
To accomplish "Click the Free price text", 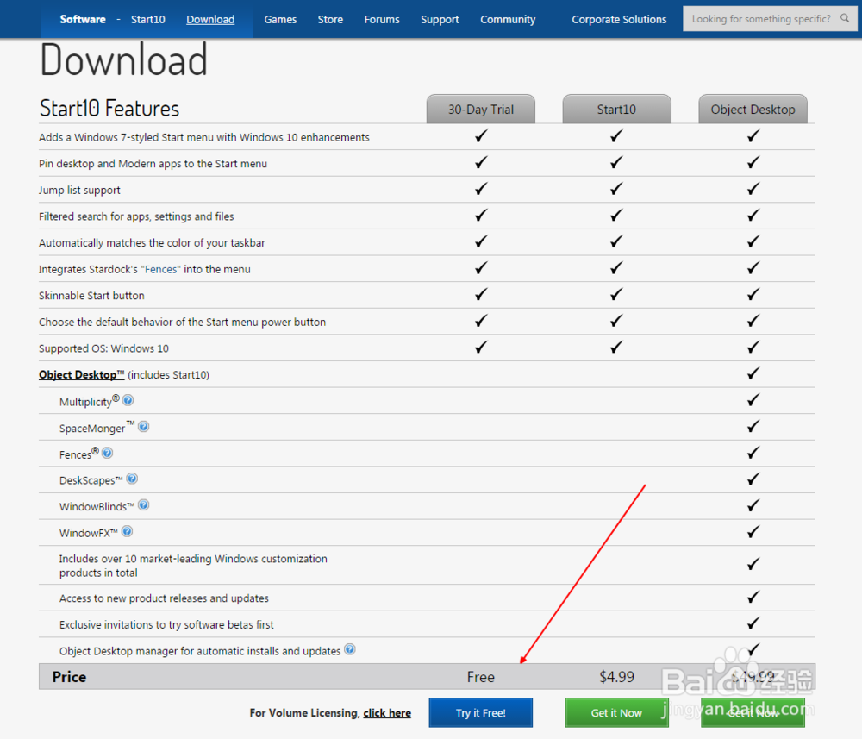I will (481, 677).
